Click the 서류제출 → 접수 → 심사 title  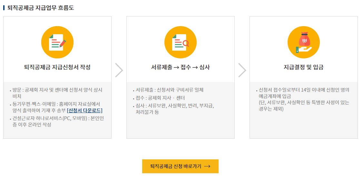click(180, 68)
